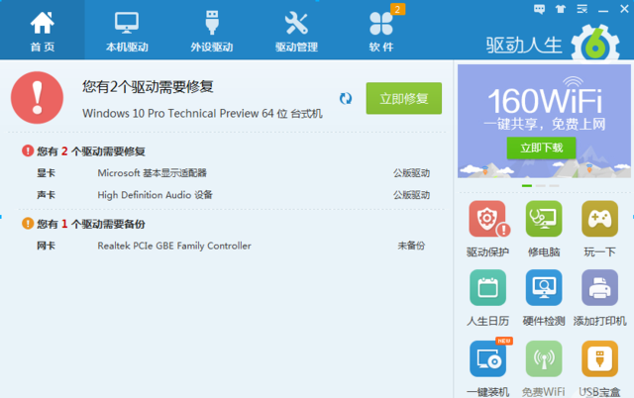This screenshot has width=634, height=398.
Task: Select Microsoft 基本显示适配器 row
Action: point(234,173)
